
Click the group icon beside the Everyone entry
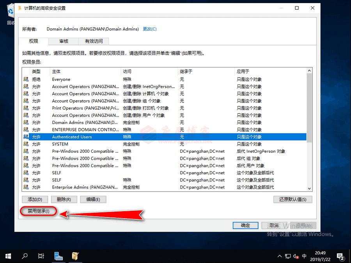pyautogui.click(x=26, y=79)
